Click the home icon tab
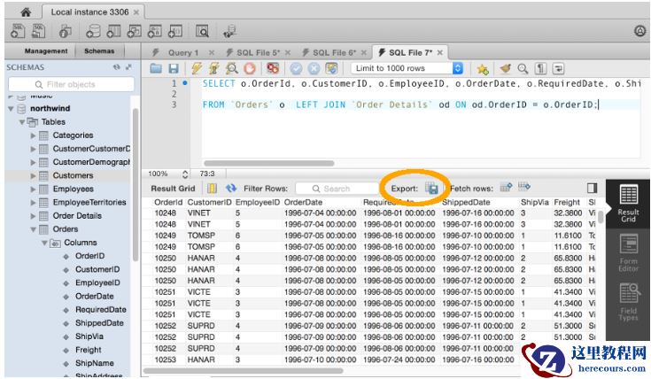Viewport: 651px width, 379px height. click(x=24, y=12)
